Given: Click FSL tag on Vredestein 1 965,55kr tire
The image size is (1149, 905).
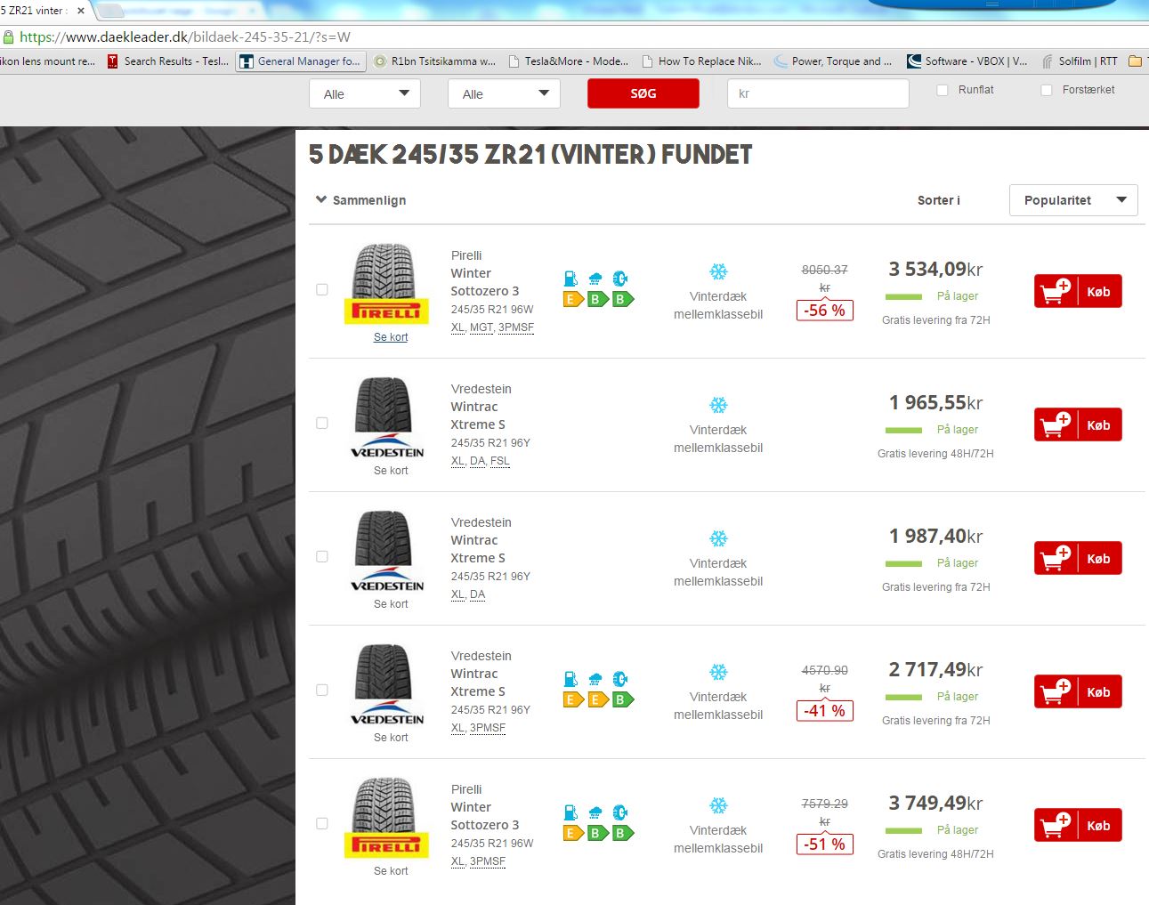Looking at the screenshot, I should pos(500,461).
